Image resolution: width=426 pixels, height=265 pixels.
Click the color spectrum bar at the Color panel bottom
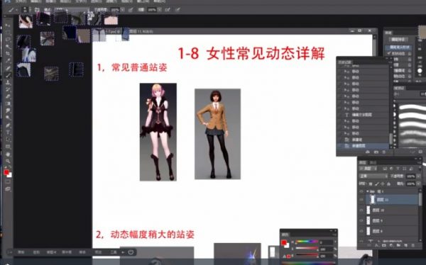point(309,263)
